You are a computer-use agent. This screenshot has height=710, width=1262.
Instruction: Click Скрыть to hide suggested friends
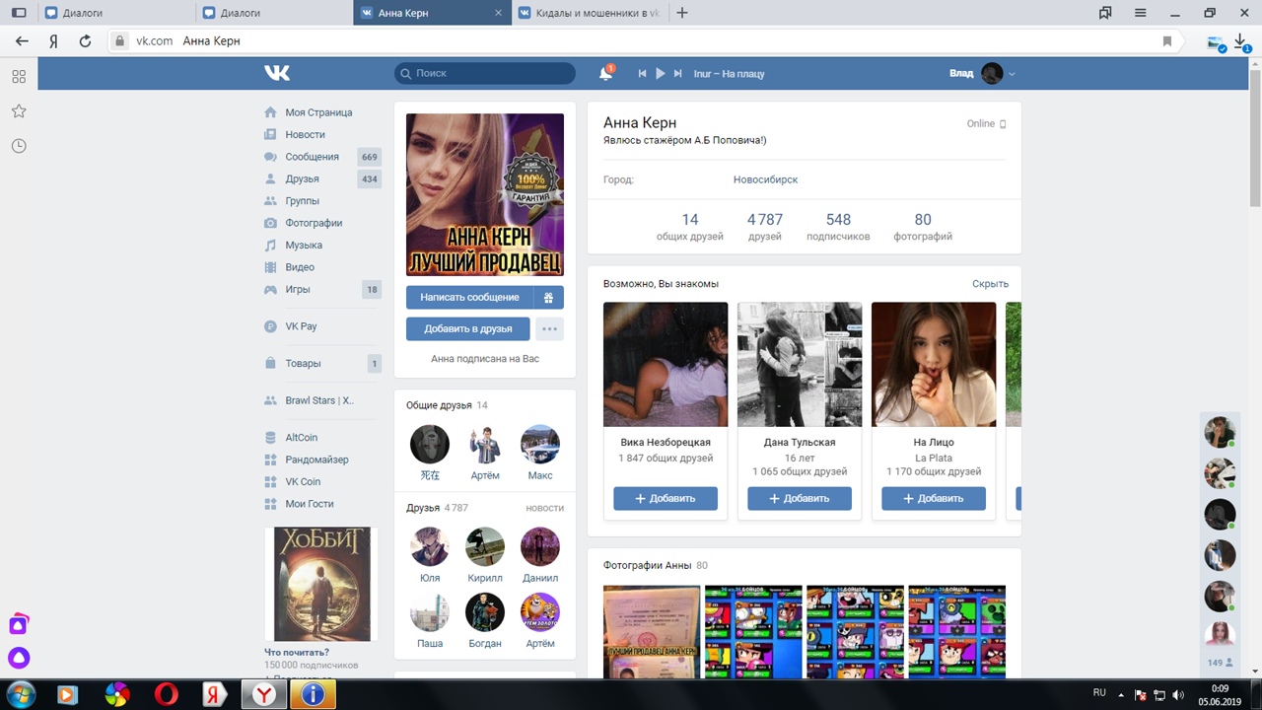[990, 284]
